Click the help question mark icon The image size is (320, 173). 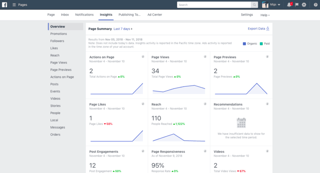[x=316, y=5]
